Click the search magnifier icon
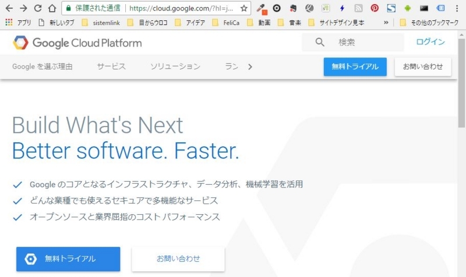Viewport: 466px width, 277px height. [x=320, y=42]
